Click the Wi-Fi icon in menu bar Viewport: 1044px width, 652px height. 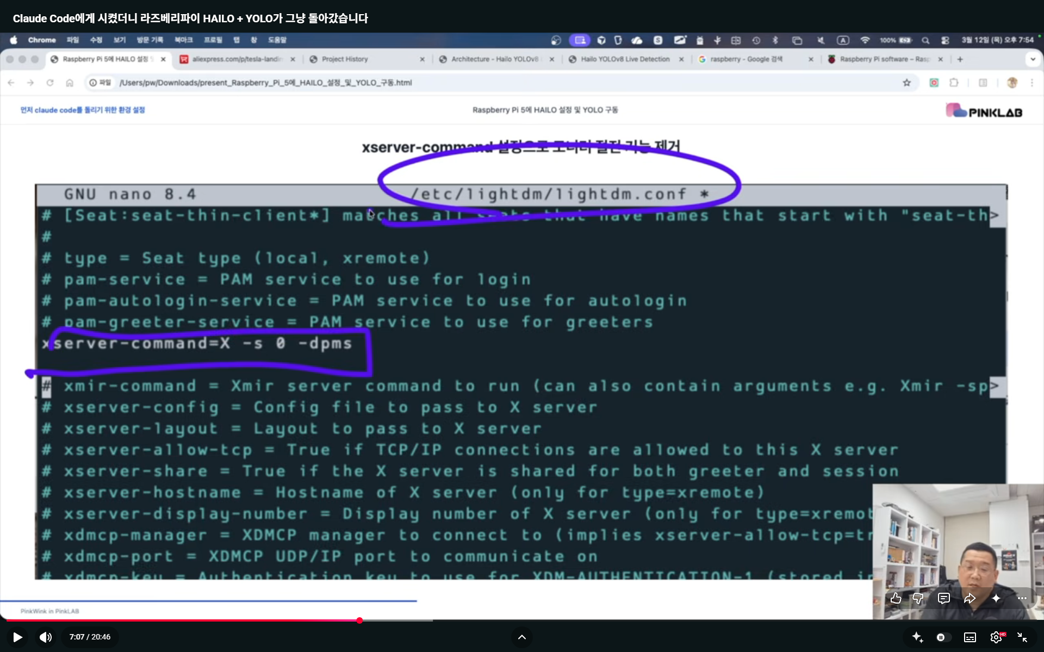coord(865,40)
